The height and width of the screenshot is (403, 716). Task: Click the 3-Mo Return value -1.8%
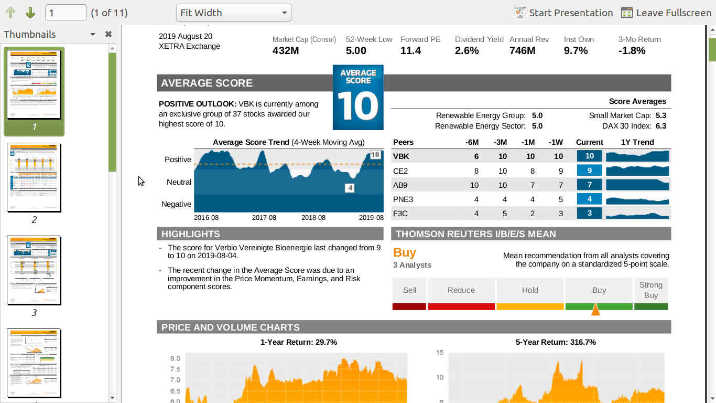pos(632,51)
